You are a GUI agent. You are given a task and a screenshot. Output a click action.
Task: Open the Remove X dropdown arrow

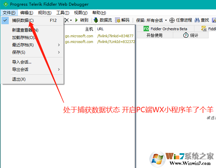point(71,20)
